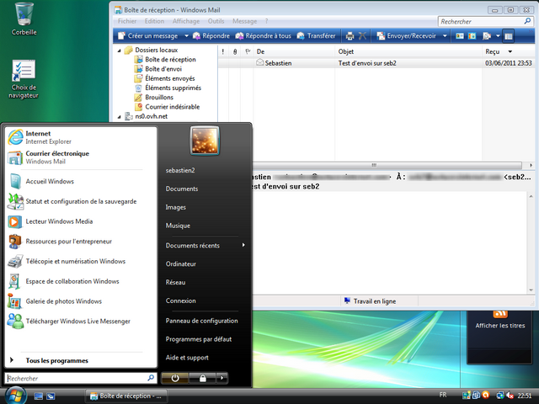Open Contacts icon in Mail toolbar
The image size is (539, 404).
point(460,35)
